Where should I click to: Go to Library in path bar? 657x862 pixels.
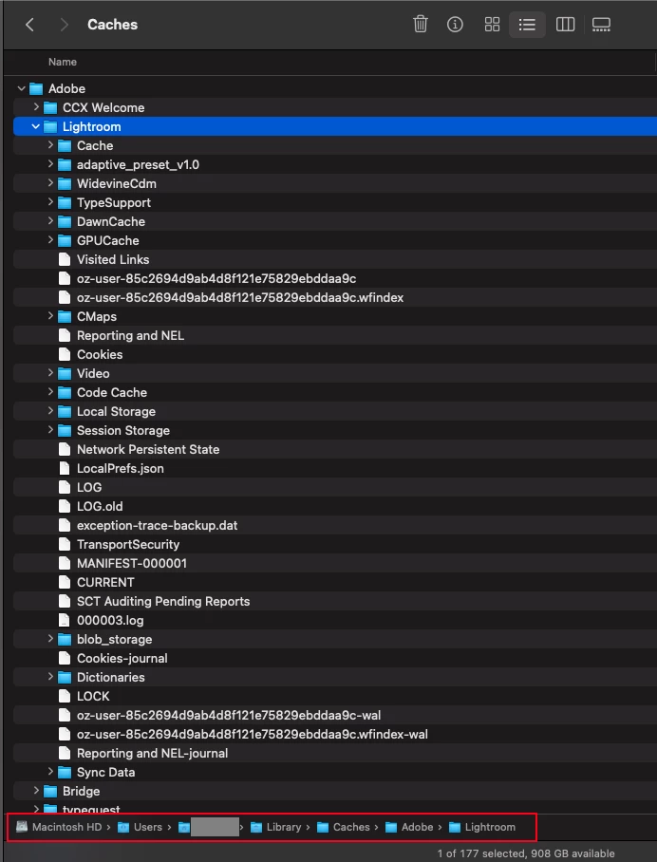point(275,827)
